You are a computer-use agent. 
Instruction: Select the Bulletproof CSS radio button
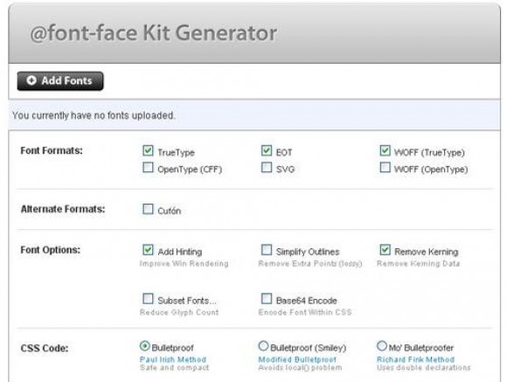point(144,346)
